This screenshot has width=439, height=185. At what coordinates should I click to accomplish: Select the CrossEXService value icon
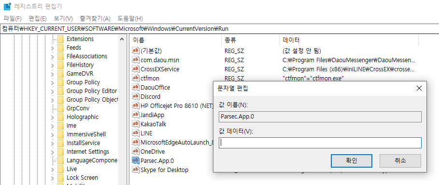coord(136,69)
